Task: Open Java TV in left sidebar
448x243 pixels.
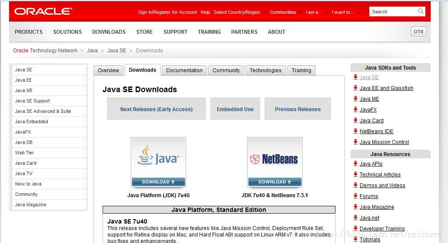Action: [x=48, y=173]
